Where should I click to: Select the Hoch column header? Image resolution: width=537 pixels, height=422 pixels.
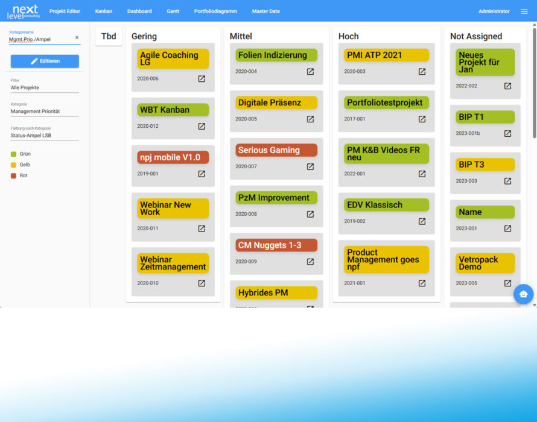(348, 36)
